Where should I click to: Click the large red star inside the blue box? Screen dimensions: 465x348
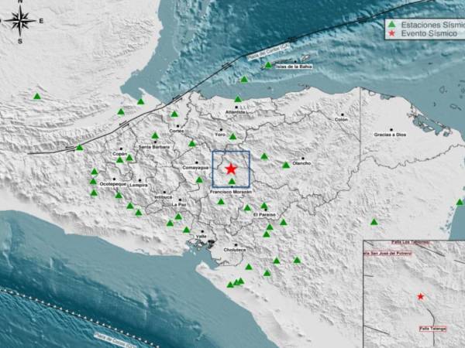tap(231, 169)
